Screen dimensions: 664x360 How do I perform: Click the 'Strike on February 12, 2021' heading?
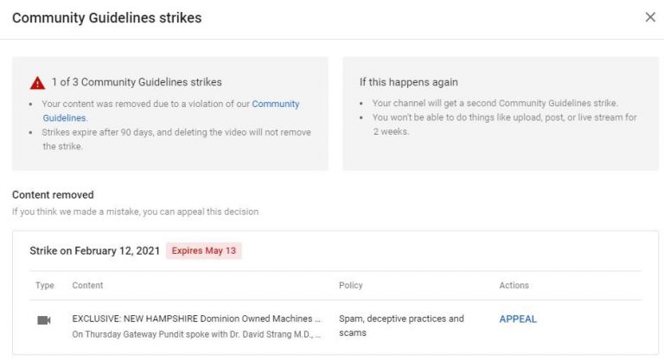(x=95, y=251)
